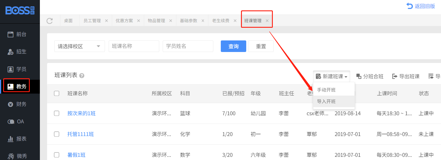Toggle the 新建班课 dropdown menu
This screenshot has width=441, height=160.
[331, 76]
